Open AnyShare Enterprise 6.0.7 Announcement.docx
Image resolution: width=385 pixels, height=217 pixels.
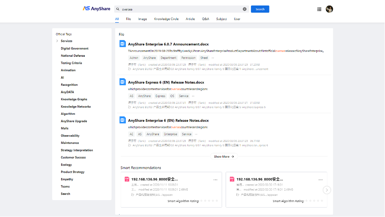(x=168, y=44)
